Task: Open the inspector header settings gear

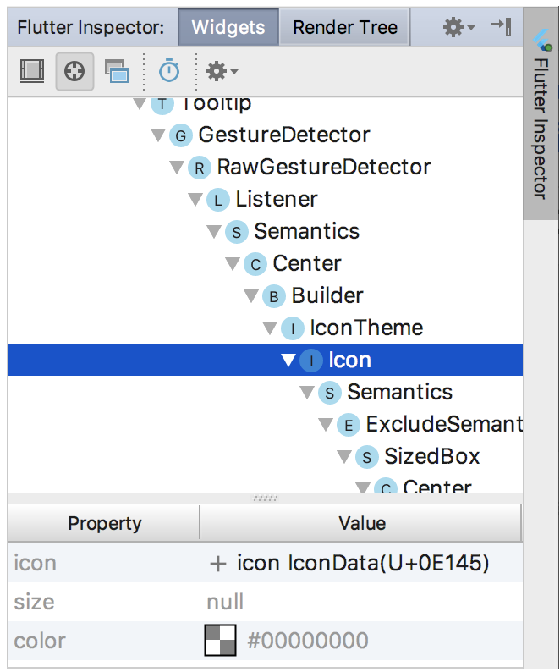Action: click(458, 27)
